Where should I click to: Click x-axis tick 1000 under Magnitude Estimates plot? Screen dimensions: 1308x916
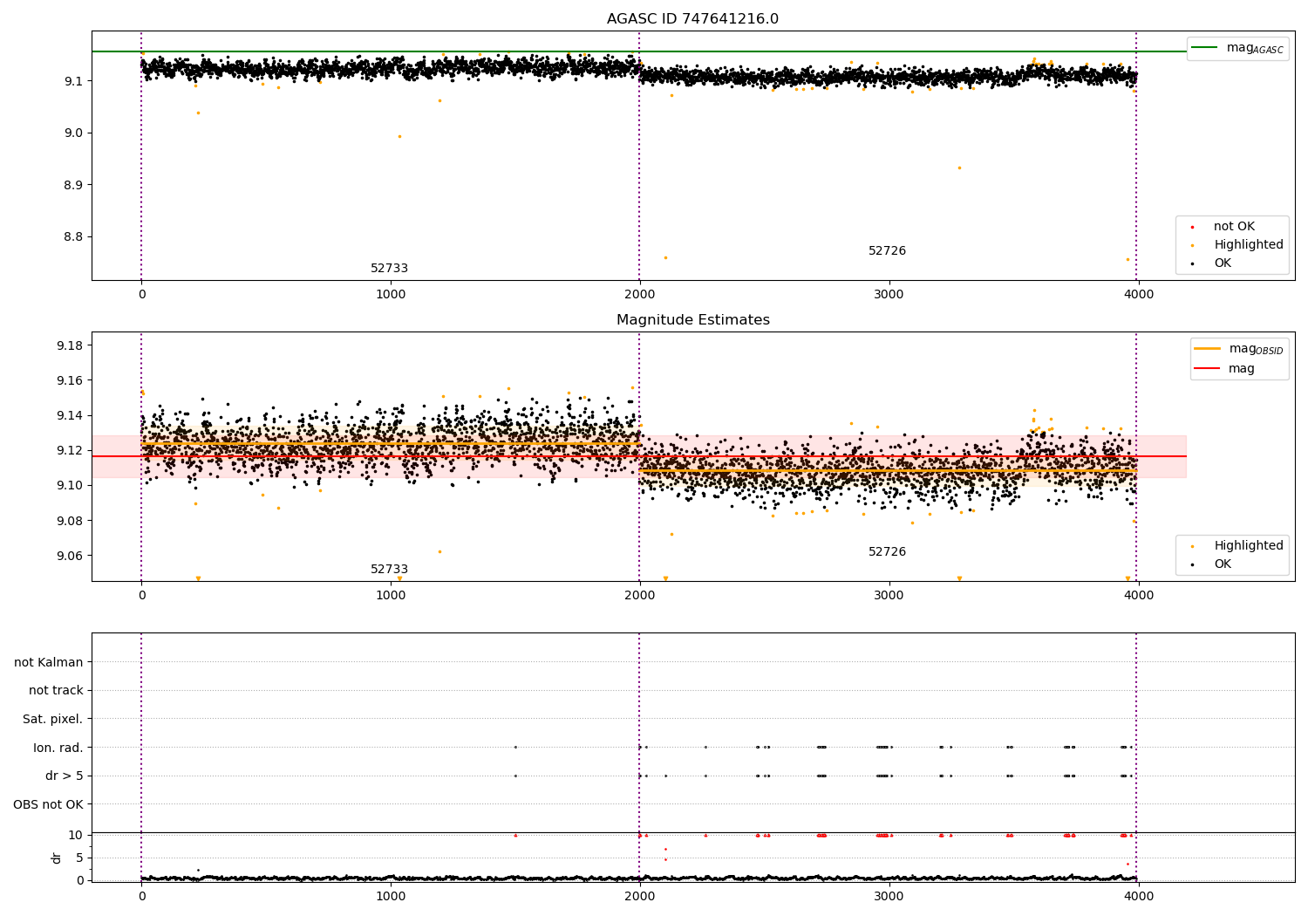click(x=391, y=596)
